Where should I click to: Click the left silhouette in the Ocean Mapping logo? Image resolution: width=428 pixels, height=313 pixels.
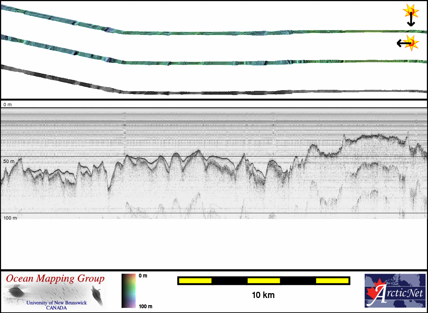pyautogui.click(x=15, y=291)
